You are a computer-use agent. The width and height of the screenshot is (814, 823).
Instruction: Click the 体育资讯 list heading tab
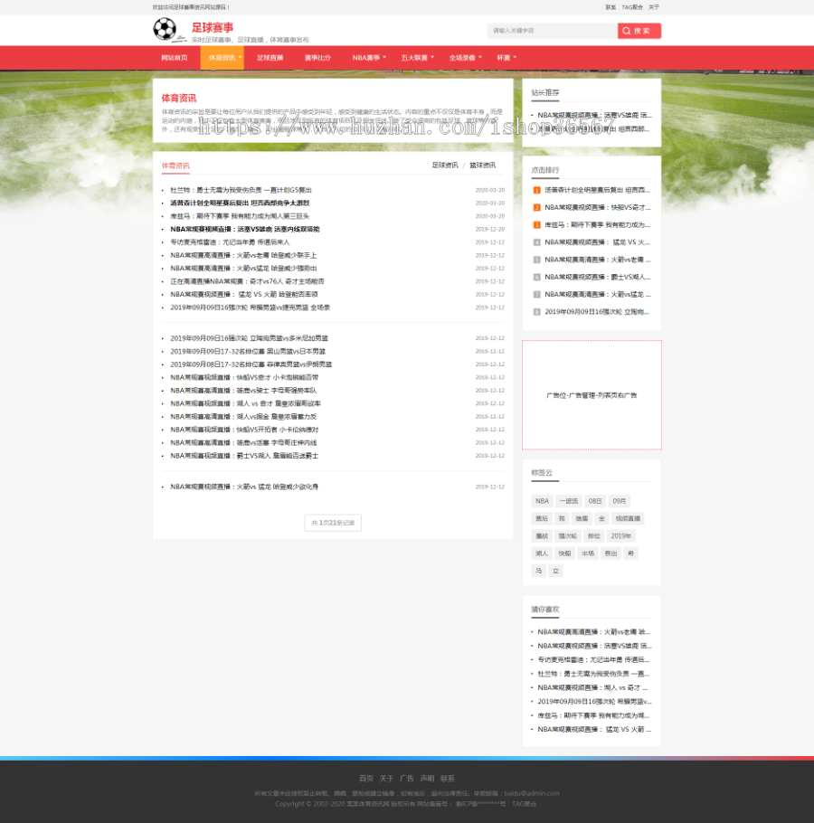(x=175, y=166)
